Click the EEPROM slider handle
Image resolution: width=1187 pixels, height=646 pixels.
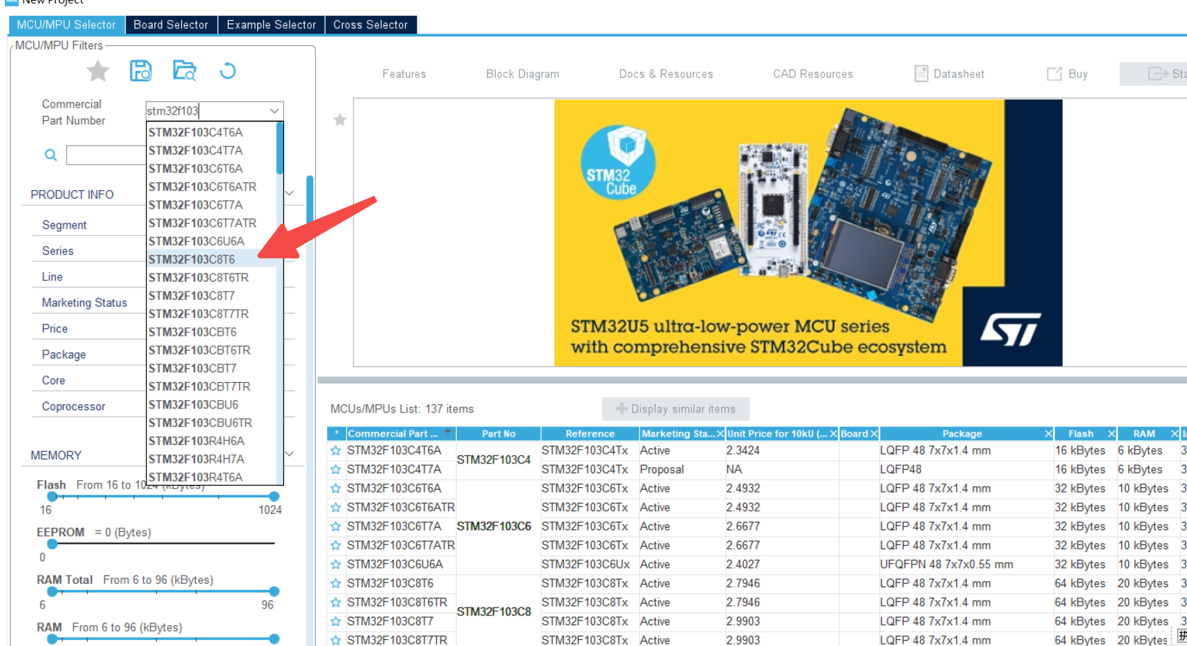(52, 544)
